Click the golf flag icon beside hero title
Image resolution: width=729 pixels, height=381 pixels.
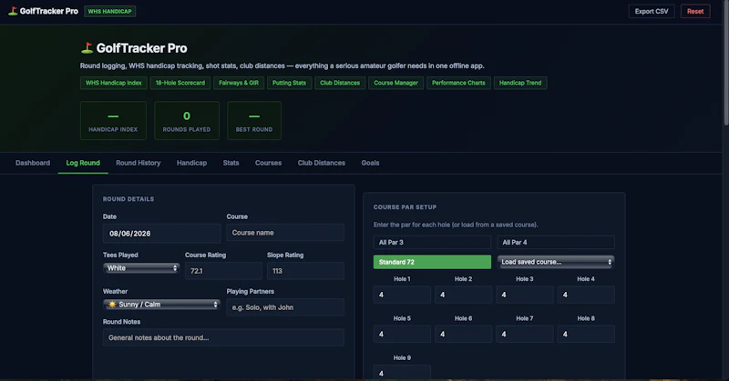click(x=87, y=48)
